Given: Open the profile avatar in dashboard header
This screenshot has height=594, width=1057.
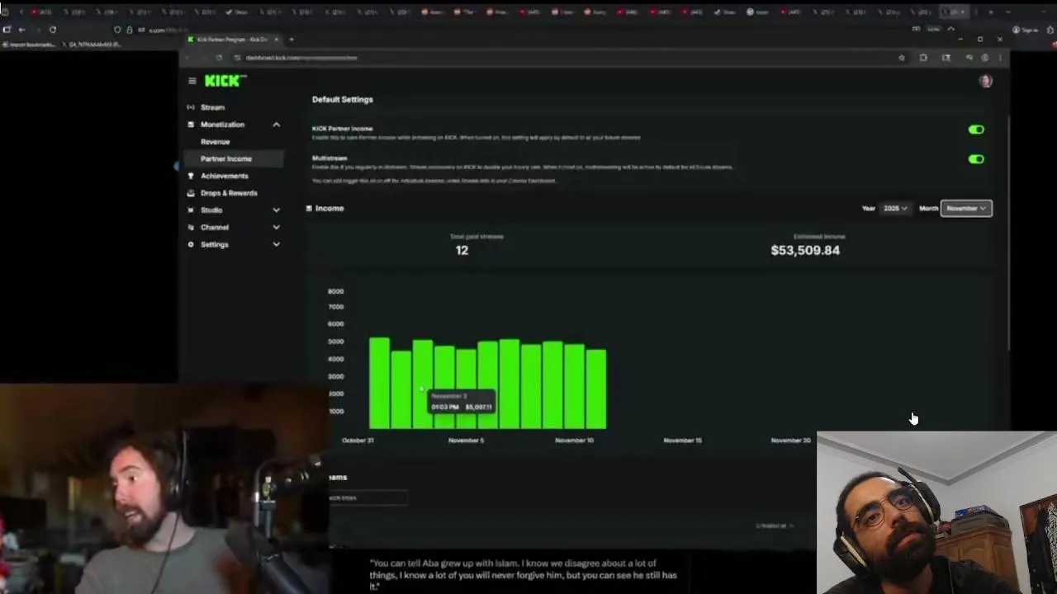Looking at the screenshot, I should tap(985, 81).
